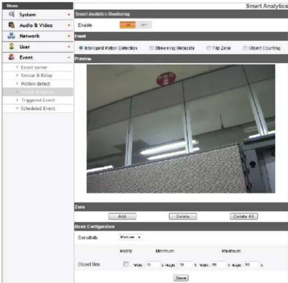This screenshot has width=288, height=283.
Task: Click the Object Size label text
Action: click(x=89, y=264)
